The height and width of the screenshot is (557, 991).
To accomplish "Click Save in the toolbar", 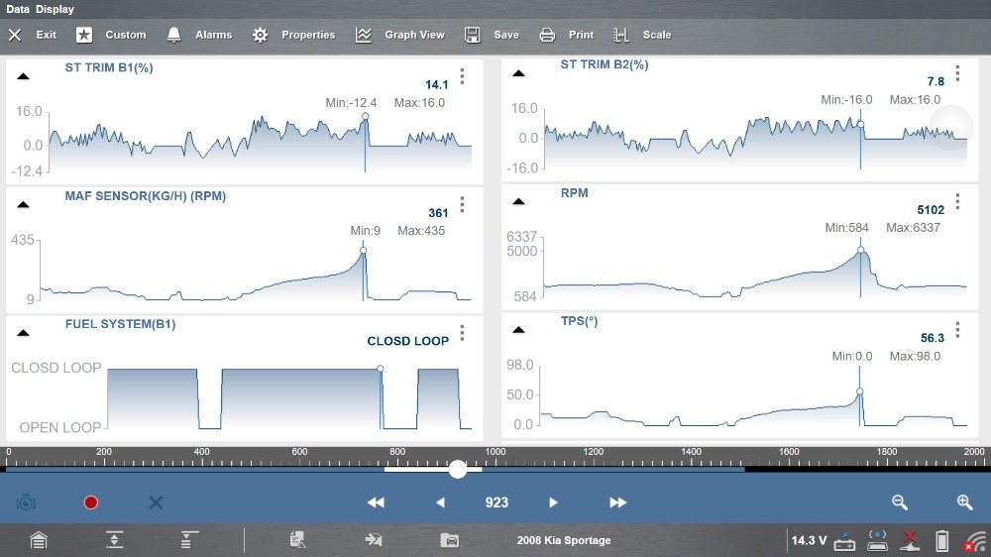I will pos(492,35).
